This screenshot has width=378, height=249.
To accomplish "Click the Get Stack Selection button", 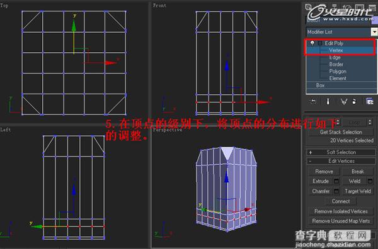I will click(341, 132).
